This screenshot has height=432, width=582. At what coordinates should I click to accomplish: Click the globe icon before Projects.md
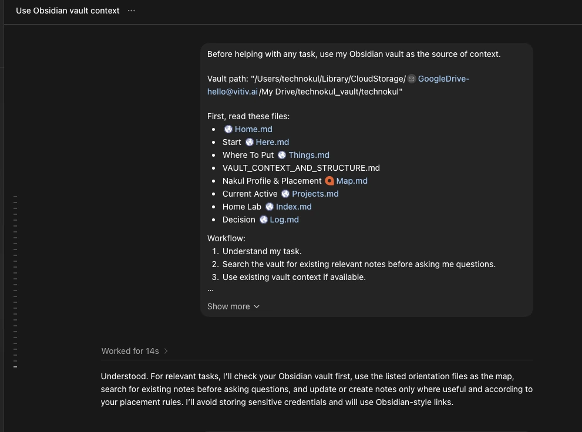(x=285, y=194)
